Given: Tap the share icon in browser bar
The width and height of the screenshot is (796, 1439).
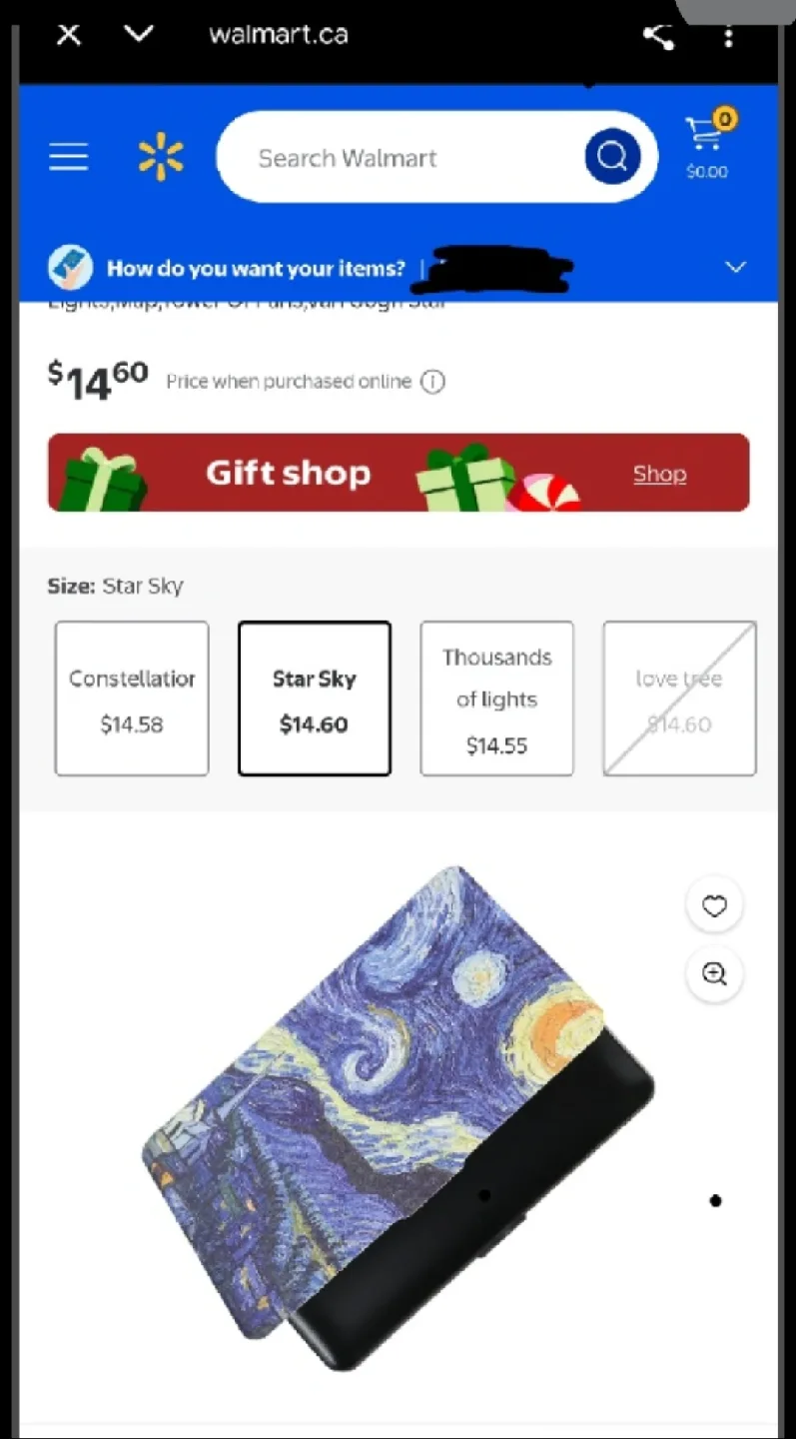Looking at the screenshot, I should click(657, 36).
